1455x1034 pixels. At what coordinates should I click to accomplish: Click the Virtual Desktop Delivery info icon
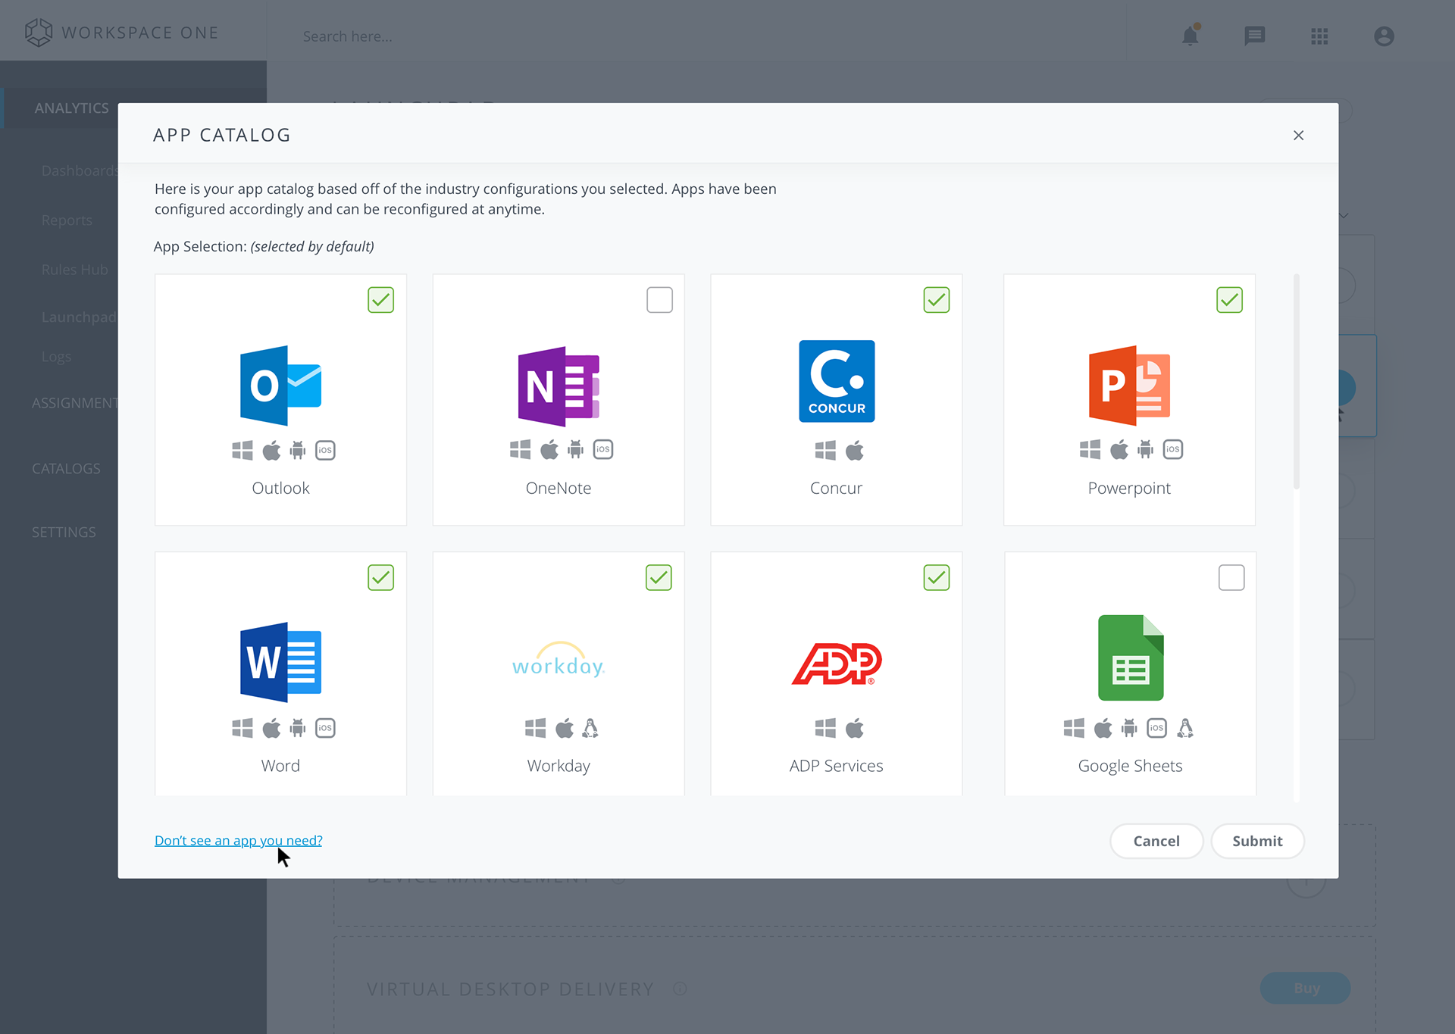point(680,989)
